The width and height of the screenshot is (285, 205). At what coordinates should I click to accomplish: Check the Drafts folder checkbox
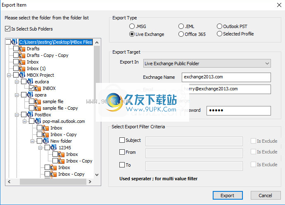(x=16, y=49)
